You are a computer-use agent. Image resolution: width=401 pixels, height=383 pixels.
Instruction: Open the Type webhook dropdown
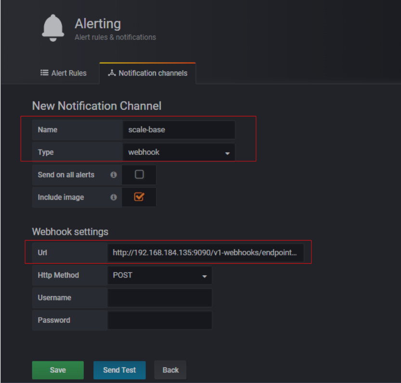tap(179, 153)
